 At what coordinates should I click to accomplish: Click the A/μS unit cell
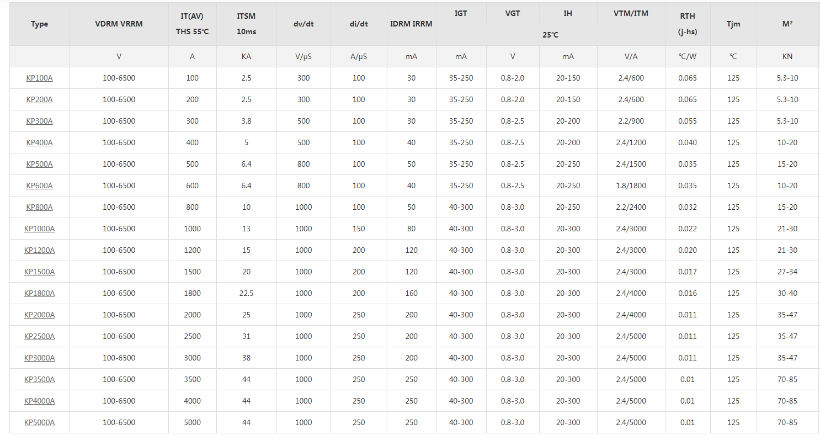tap(359, 56)
